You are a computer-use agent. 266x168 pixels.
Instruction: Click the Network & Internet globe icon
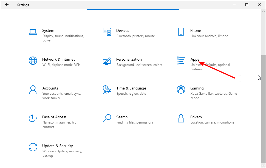click(33, 61)
